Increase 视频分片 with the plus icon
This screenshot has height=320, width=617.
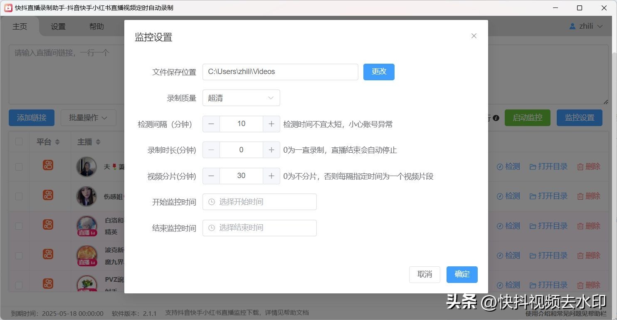pos(271,176)
